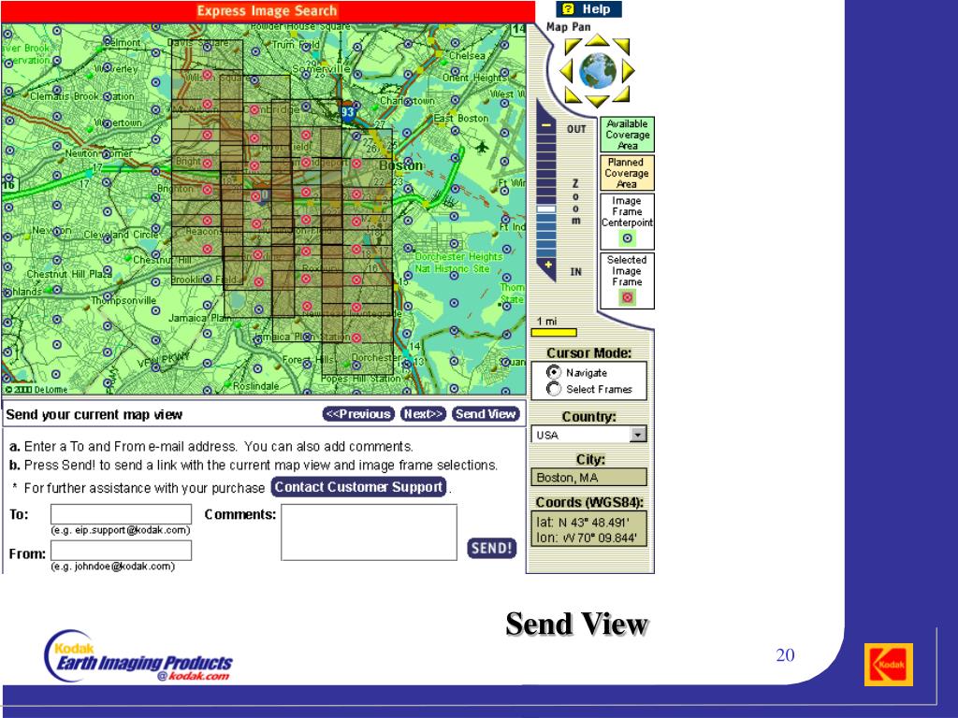Click the current zoom level on slider
958x718 pixels.
pos(546,208)
